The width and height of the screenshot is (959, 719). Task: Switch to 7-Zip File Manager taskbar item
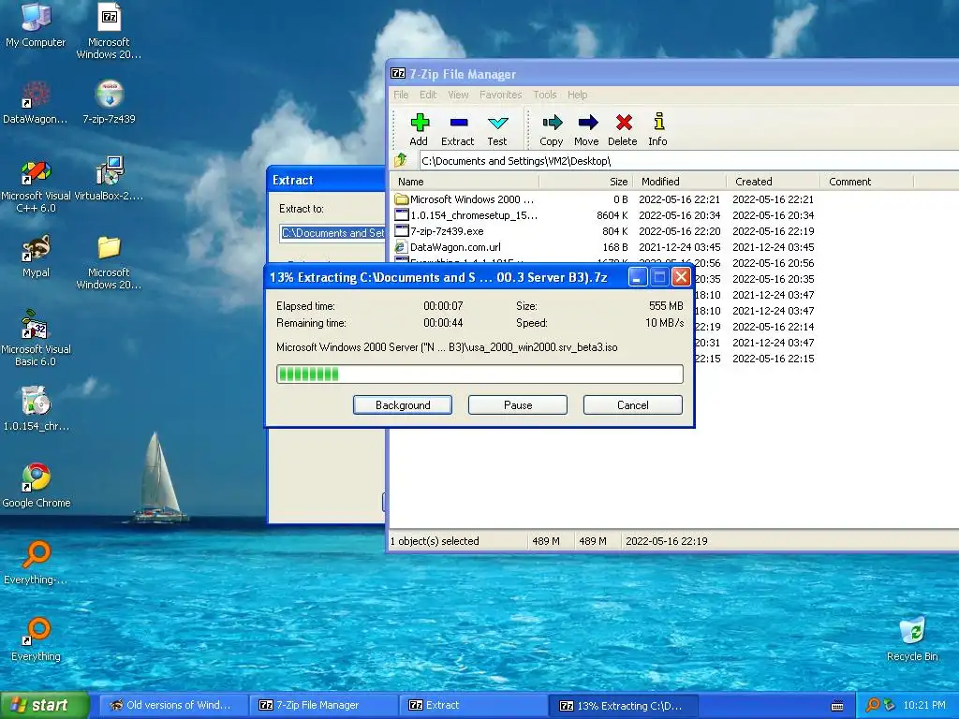[324, 705]
